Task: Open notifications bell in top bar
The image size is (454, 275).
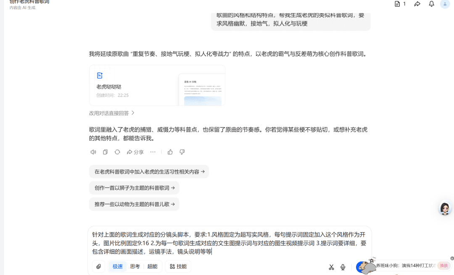Action: click(x=431, y=4)
